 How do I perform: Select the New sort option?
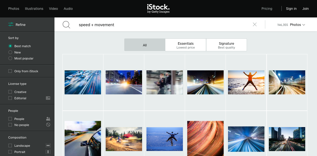tap(10, 52)
